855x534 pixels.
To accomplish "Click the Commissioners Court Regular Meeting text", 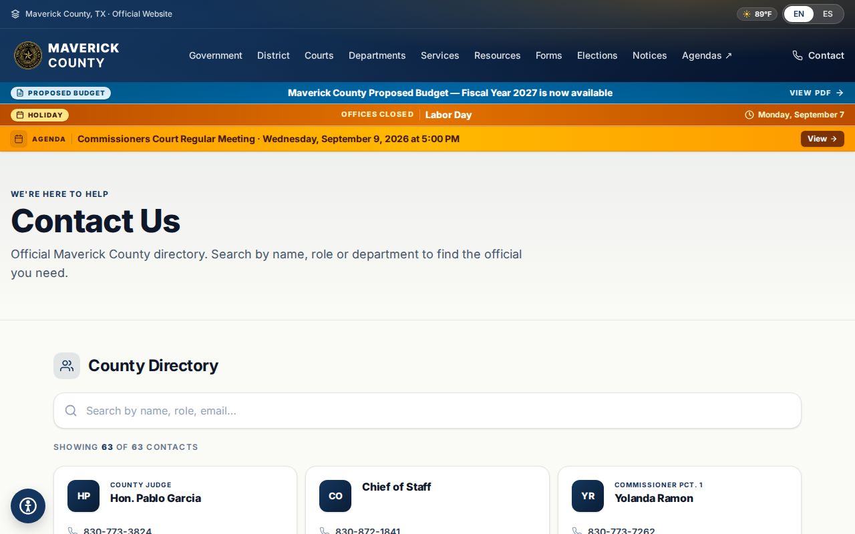I will [x=269, y=139].
